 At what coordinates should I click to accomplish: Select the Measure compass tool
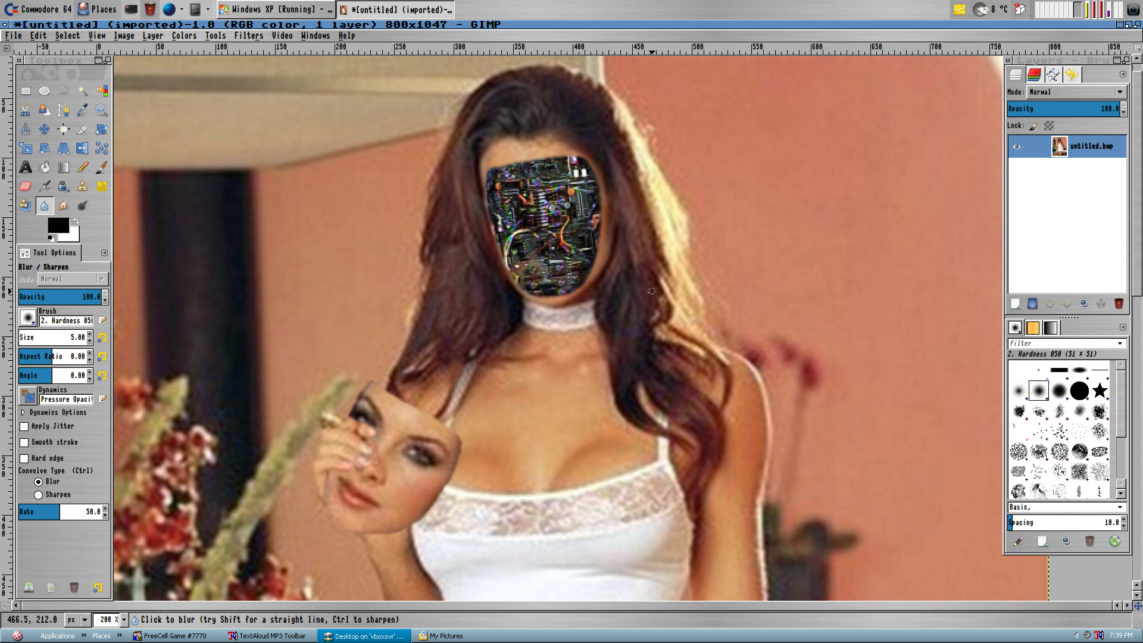point(26,129)
